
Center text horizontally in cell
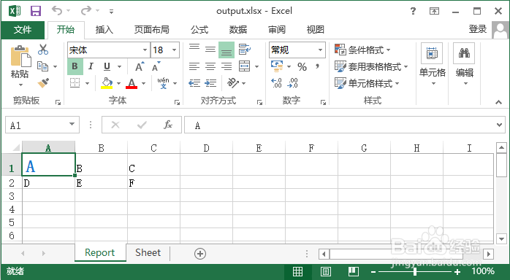click(210, 66)
